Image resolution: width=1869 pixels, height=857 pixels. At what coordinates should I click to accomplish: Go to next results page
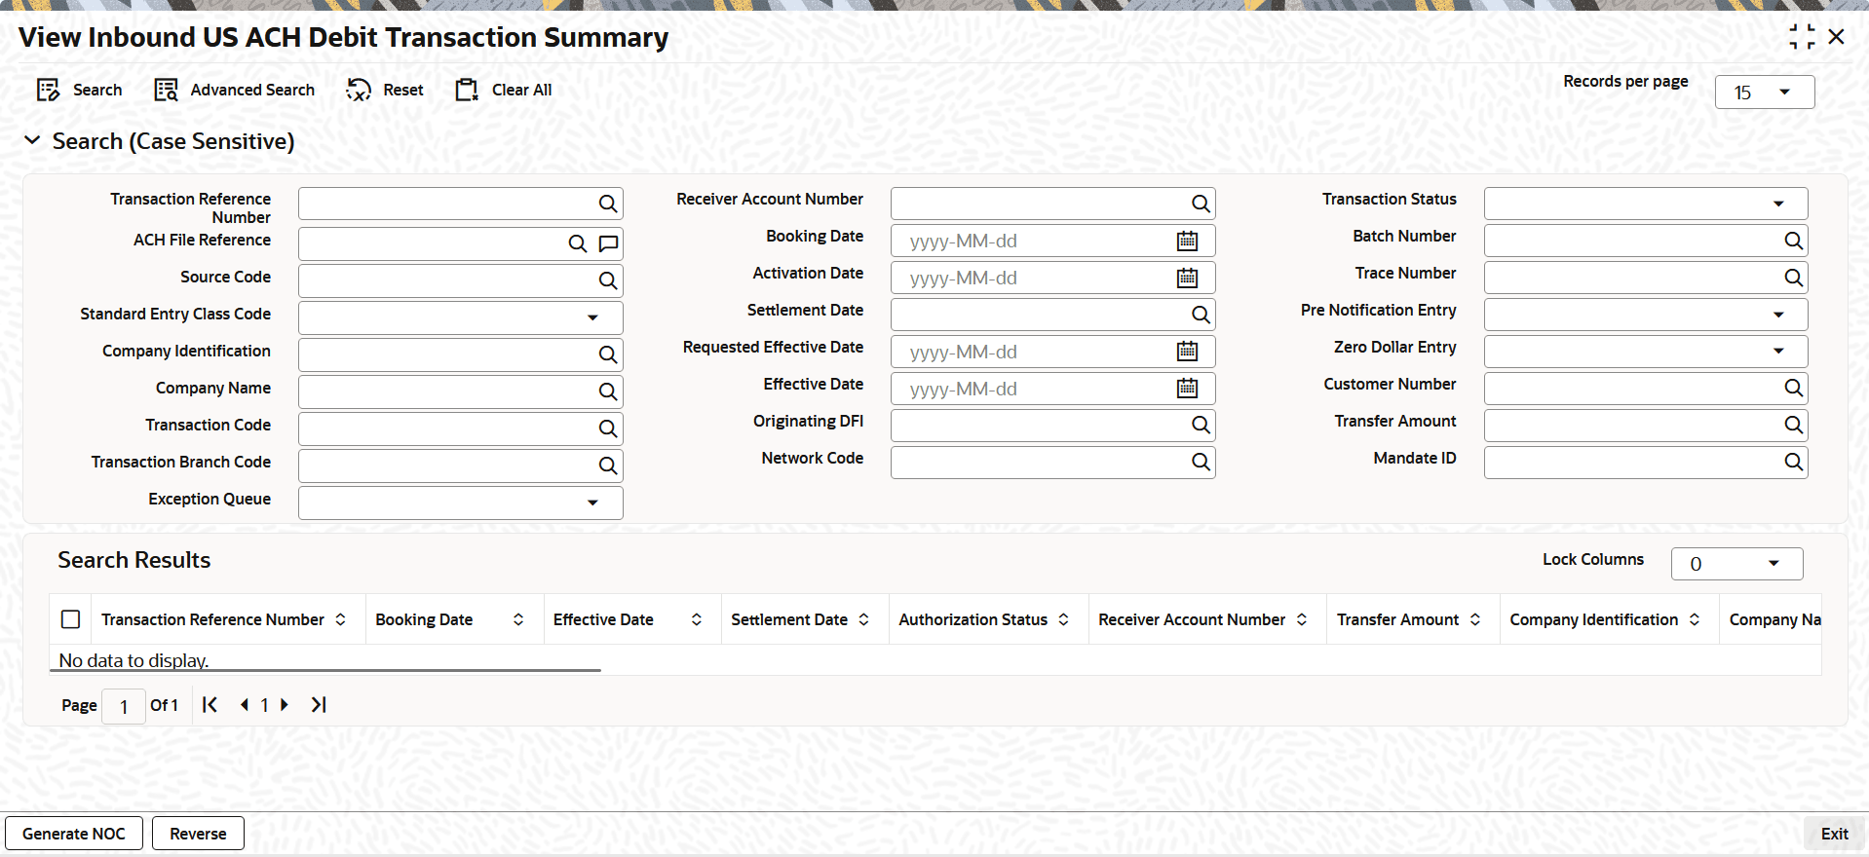pos(285,704)
